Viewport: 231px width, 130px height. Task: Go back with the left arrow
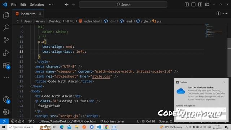(66, 5)
